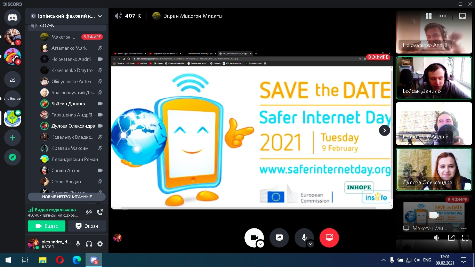This screenshot has height=267, width=475.
Task: Toggle the green Видео button
Action: [x=47, y=226]
